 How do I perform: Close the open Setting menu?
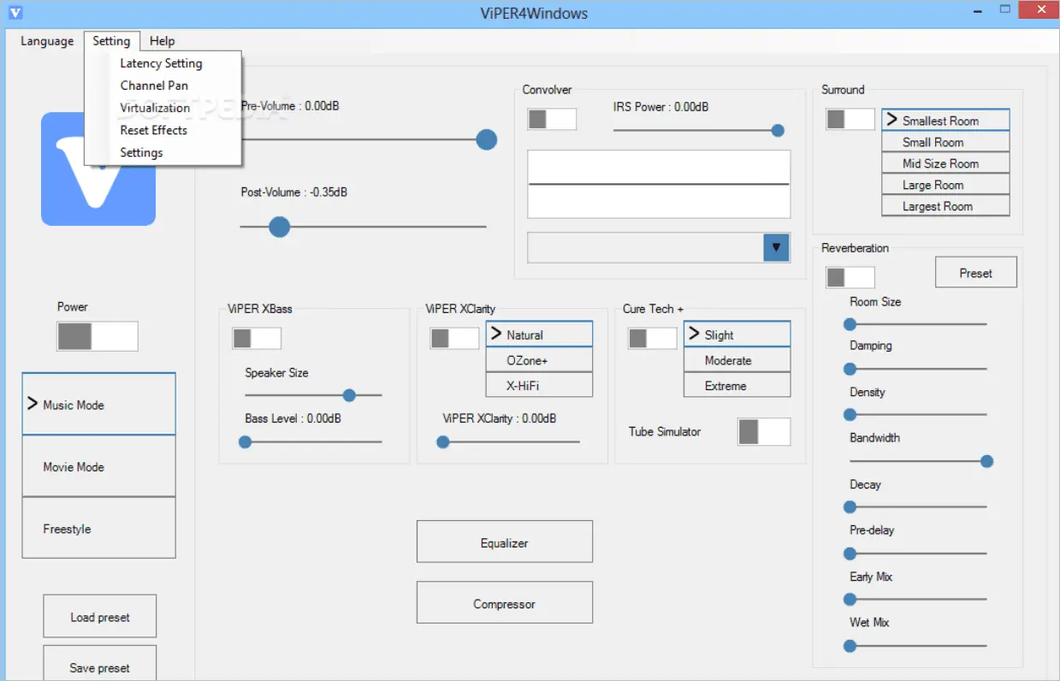pos(111,41)
